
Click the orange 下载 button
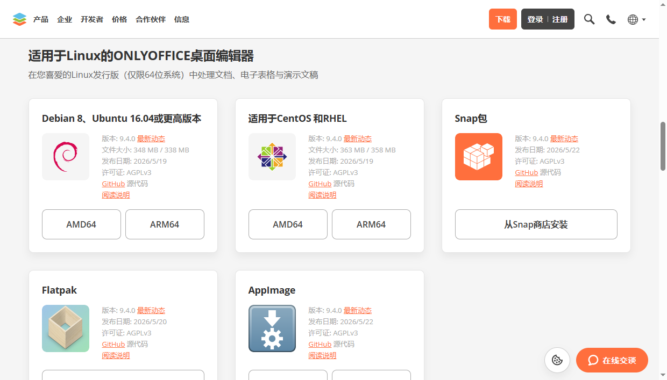click(x=503, y=19)
